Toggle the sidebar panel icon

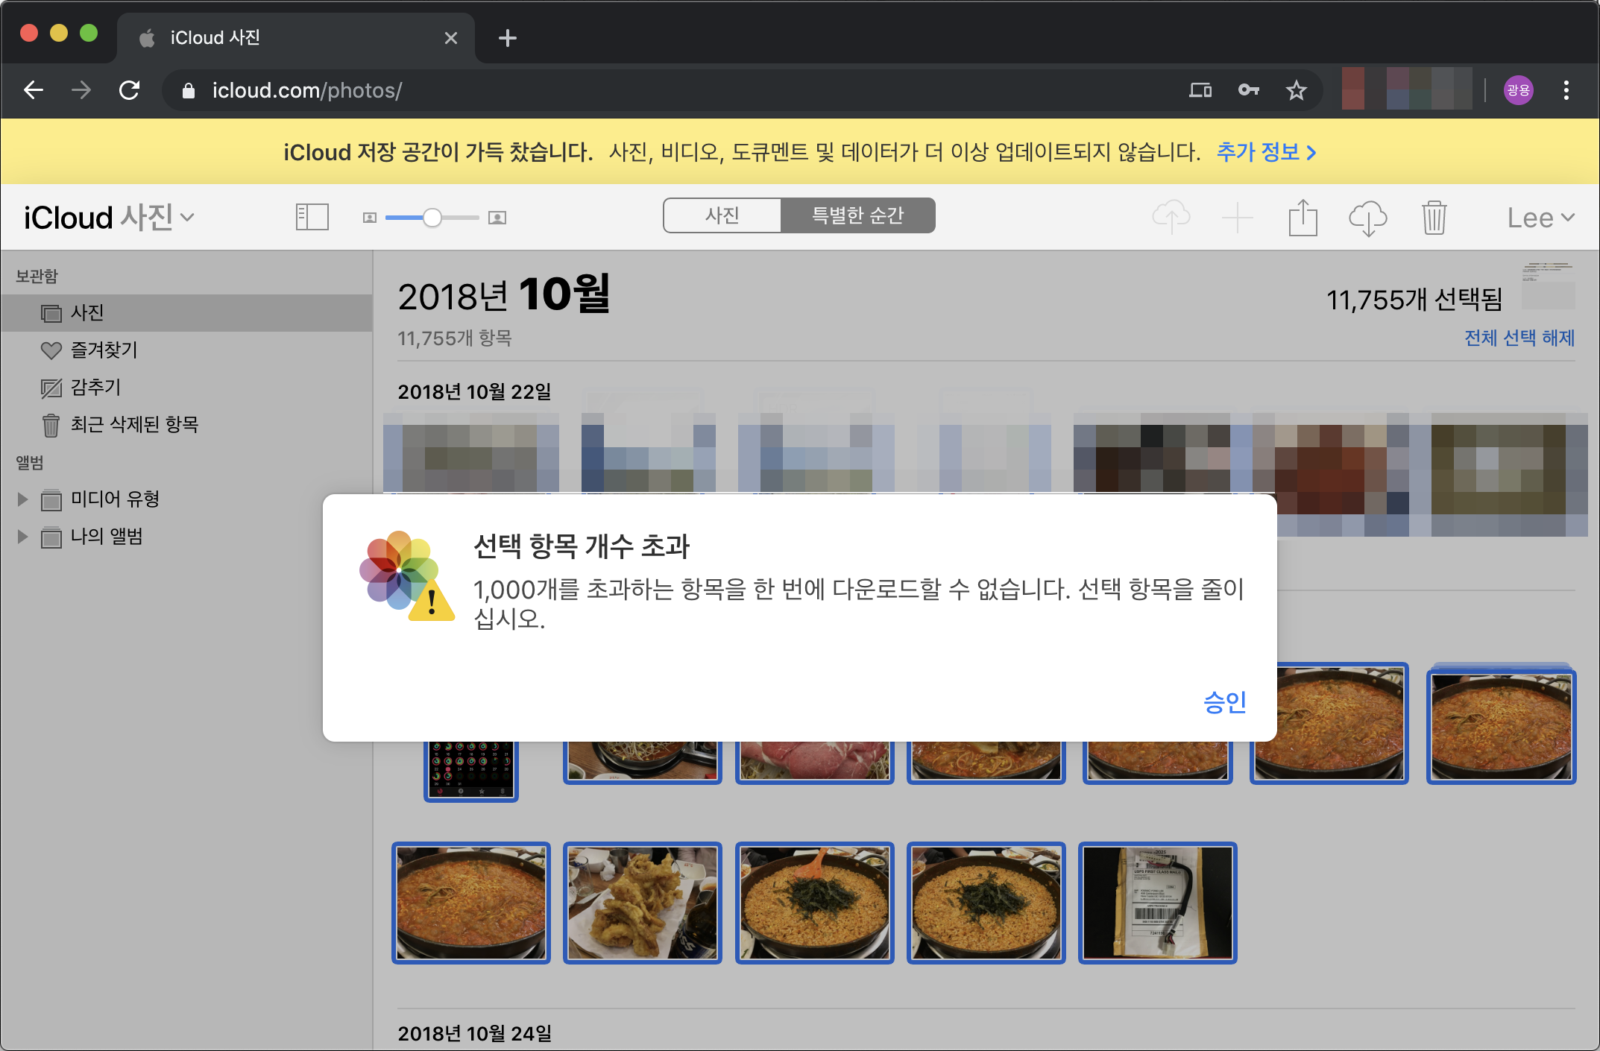[312, 218]
